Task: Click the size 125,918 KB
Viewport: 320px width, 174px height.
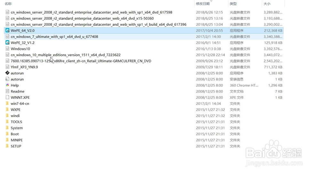Action: pos(273,43)
